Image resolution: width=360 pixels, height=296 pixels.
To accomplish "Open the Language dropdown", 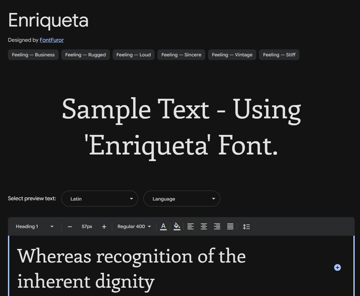I will 181,199.
